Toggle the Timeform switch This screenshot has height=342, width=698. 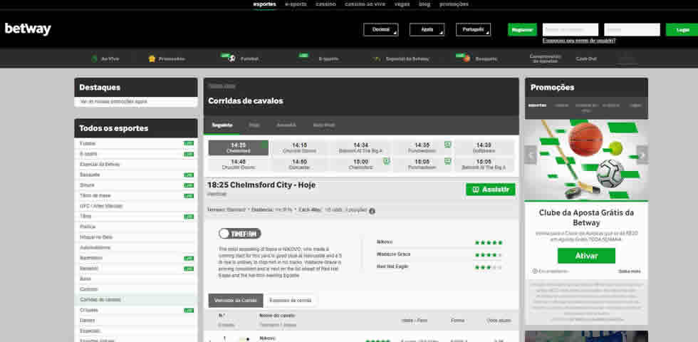click(239, 234)
